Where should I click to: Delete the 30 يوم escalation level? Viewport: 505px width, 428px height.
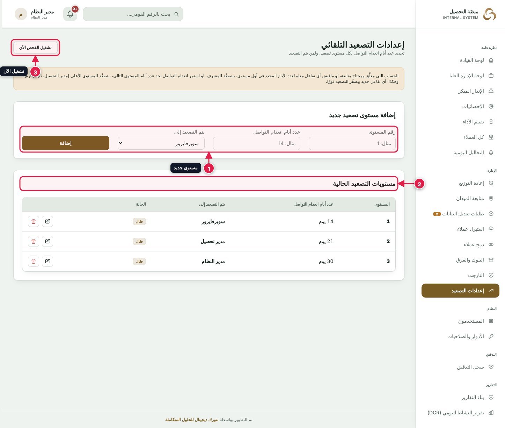pyautogui.click(x=34, y=261)
